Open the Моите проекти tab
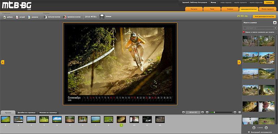Screen dimensions: 278x134 point(268,9)
